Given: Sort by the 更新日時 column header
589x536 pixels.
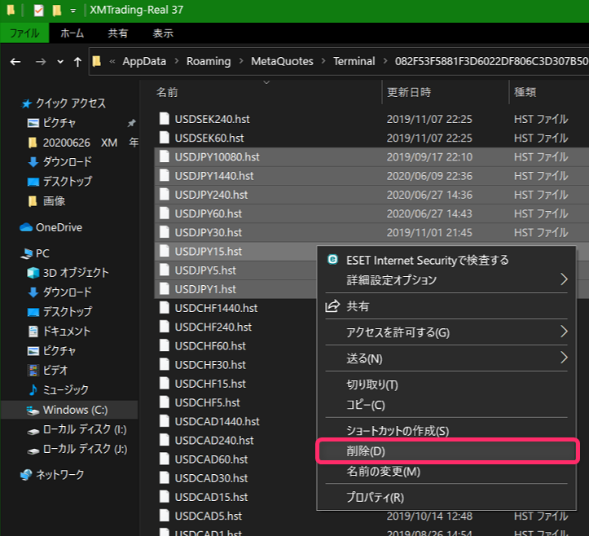Looking at the screenshot, I should 409,92.
